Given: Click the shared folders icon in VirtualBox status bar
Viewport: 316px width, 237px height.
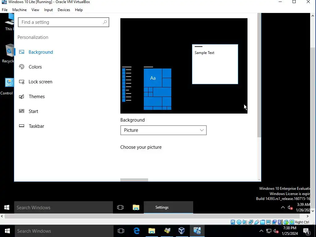Looking at the screenshot, I should point(262,222).
